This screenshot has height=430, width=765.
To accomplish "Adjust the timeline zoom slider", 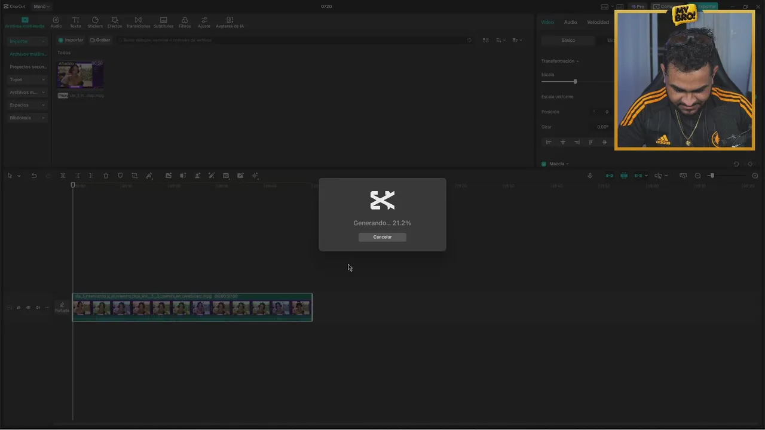I will 711,176.
